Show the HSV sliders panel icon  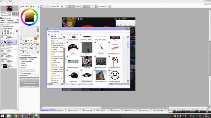click(26, 7)
